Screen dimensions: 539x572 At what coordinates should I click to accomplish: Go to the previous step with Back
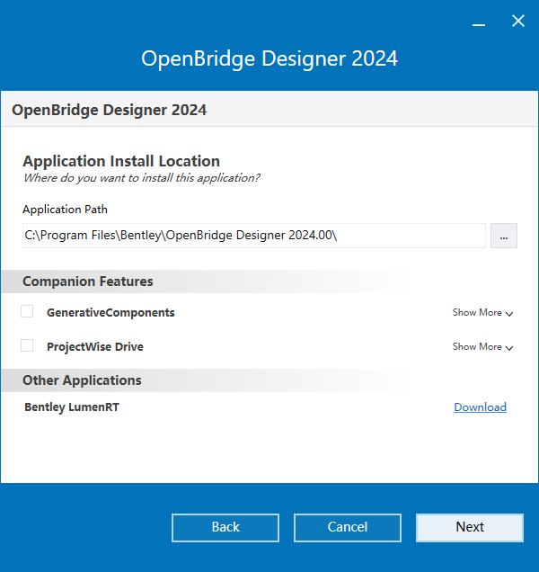(x=225, y=528)
